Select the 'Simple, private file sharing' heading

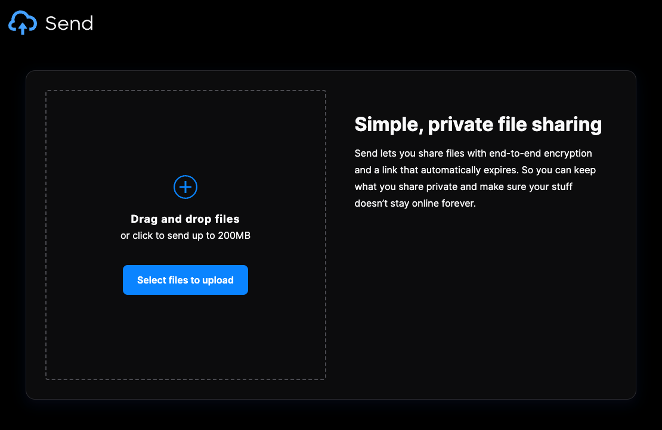coord(478,124)
